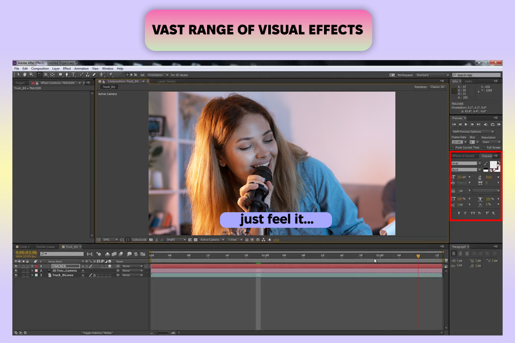Open RAM Preview Options dropdown
This screenshot has width=515, height=343.
point(473,132)
